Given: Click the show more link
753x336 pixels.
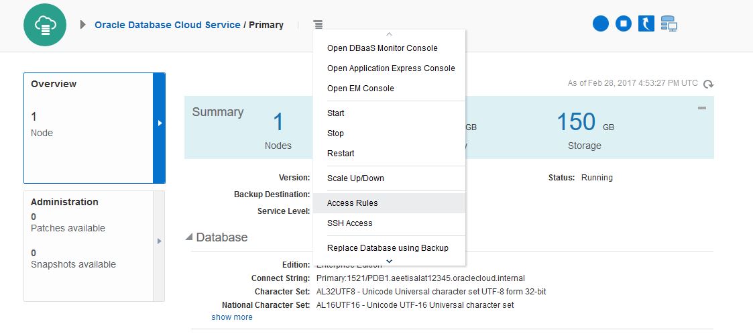Looking at the screenshot, I should [232, 317].
